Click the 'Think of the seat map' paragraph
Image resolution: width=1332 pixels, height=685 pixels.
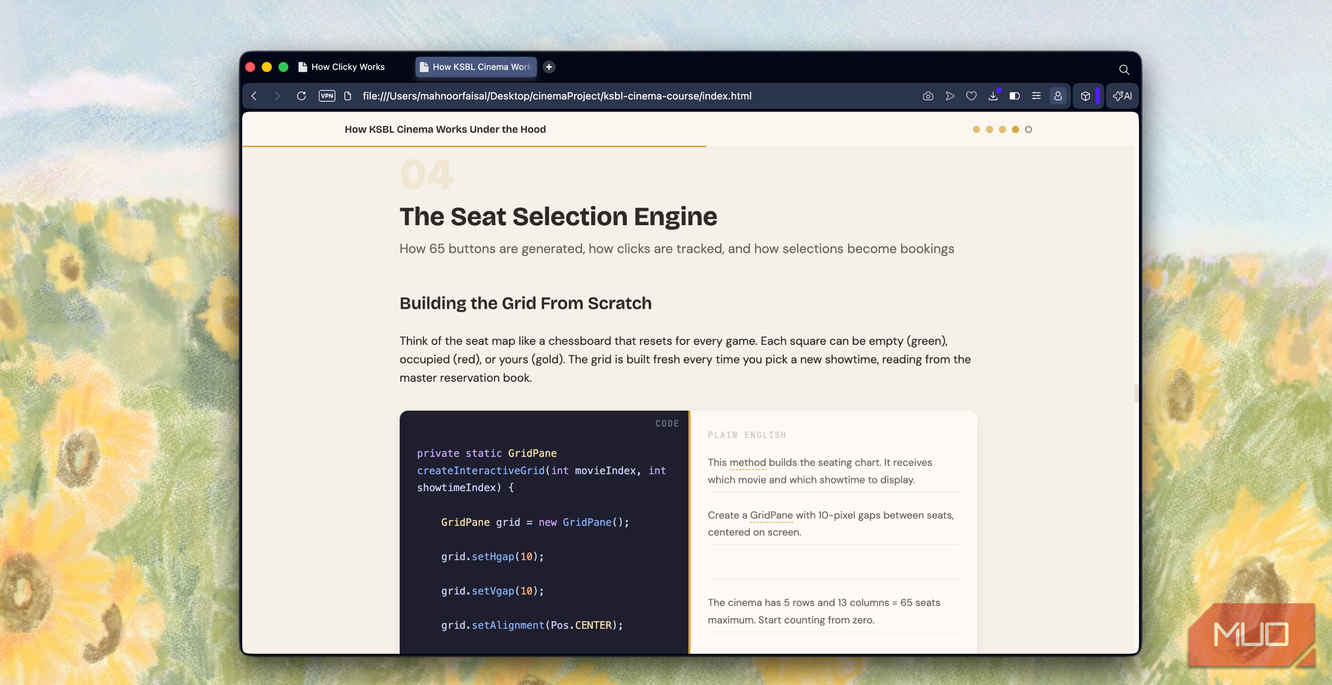[685, 360]
